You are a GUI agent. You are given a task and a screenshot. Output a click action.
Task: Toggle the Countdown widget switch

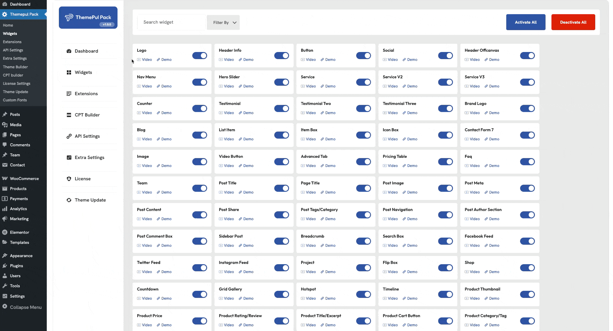coord(200,294)
